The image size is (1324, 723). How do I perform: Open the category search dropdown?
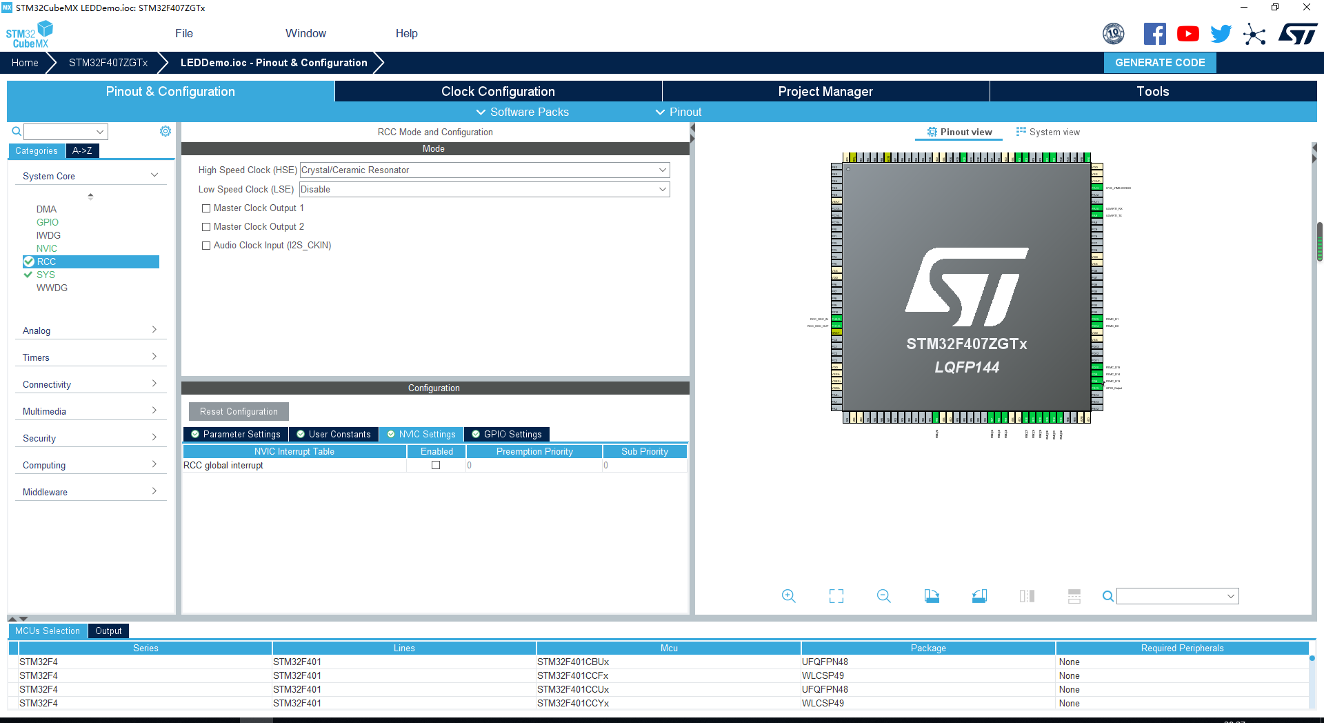tap(101, 132)
